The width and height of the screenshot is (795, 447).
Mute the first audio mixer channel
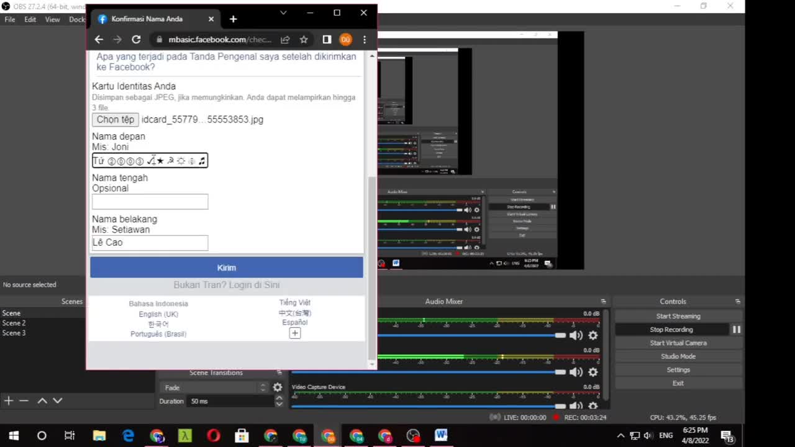pos(576,335)
